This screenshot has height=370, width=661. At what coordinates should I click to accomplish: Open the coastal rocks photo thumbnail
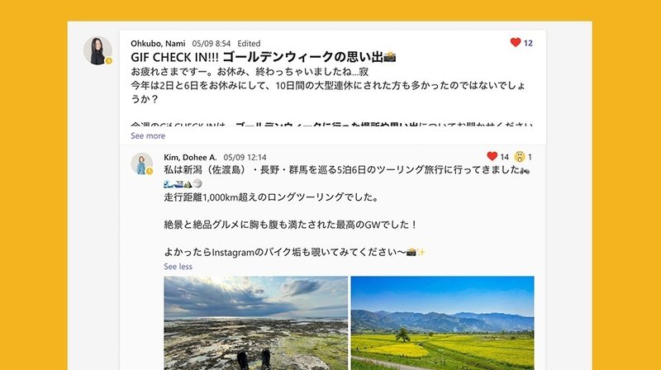click(x=256, y=323)
